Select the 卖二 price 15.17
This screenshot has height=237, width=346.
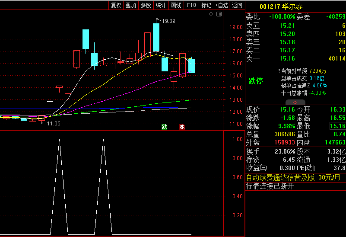(x=287, y=50)
